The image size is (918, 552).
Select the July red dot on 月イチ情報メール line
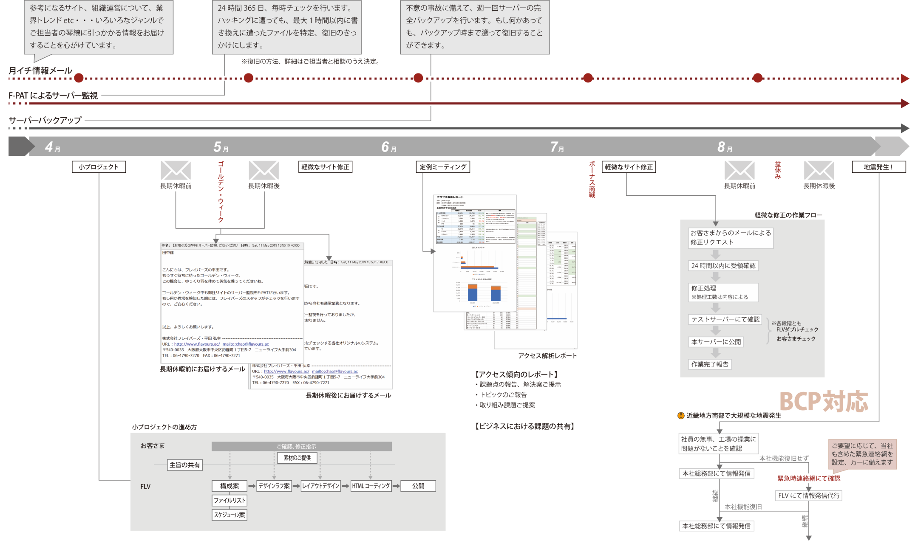pos(588,78)
